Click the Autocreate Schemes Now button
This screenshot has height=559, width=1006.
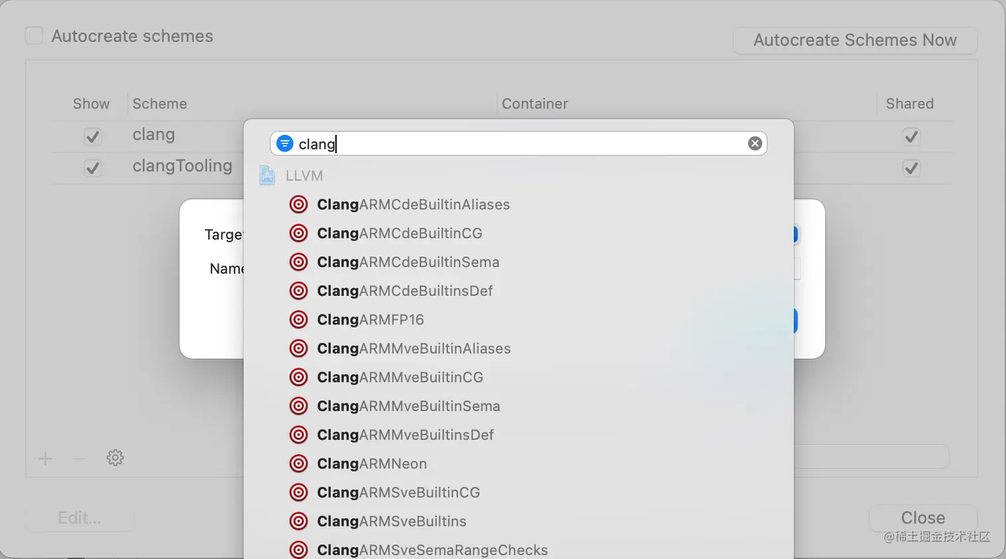click(854, 40)
